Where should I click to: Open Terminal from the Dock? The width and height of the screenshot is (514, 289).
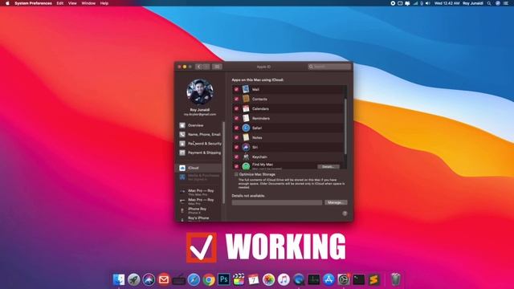click(x=359, y=279)
